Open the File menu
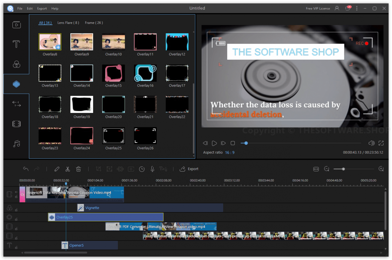 [x=20, y=8]
